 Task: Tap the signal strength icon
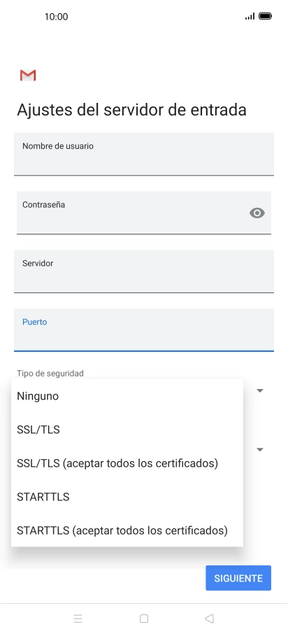250,16
